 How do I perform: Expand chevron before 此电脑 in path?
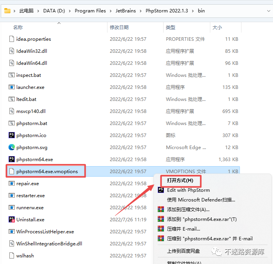(x=14, y=11)
